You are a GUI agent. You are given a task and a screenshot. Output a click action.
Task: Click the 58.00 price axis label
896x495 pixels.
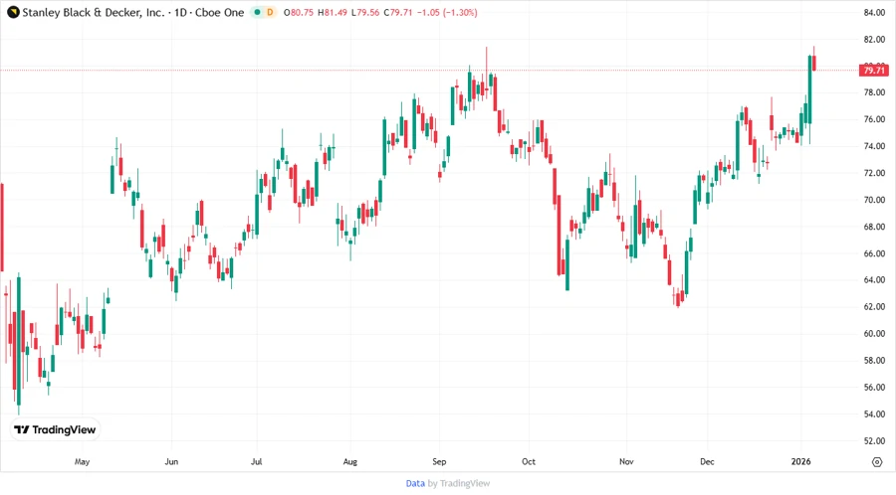point(874,361)
